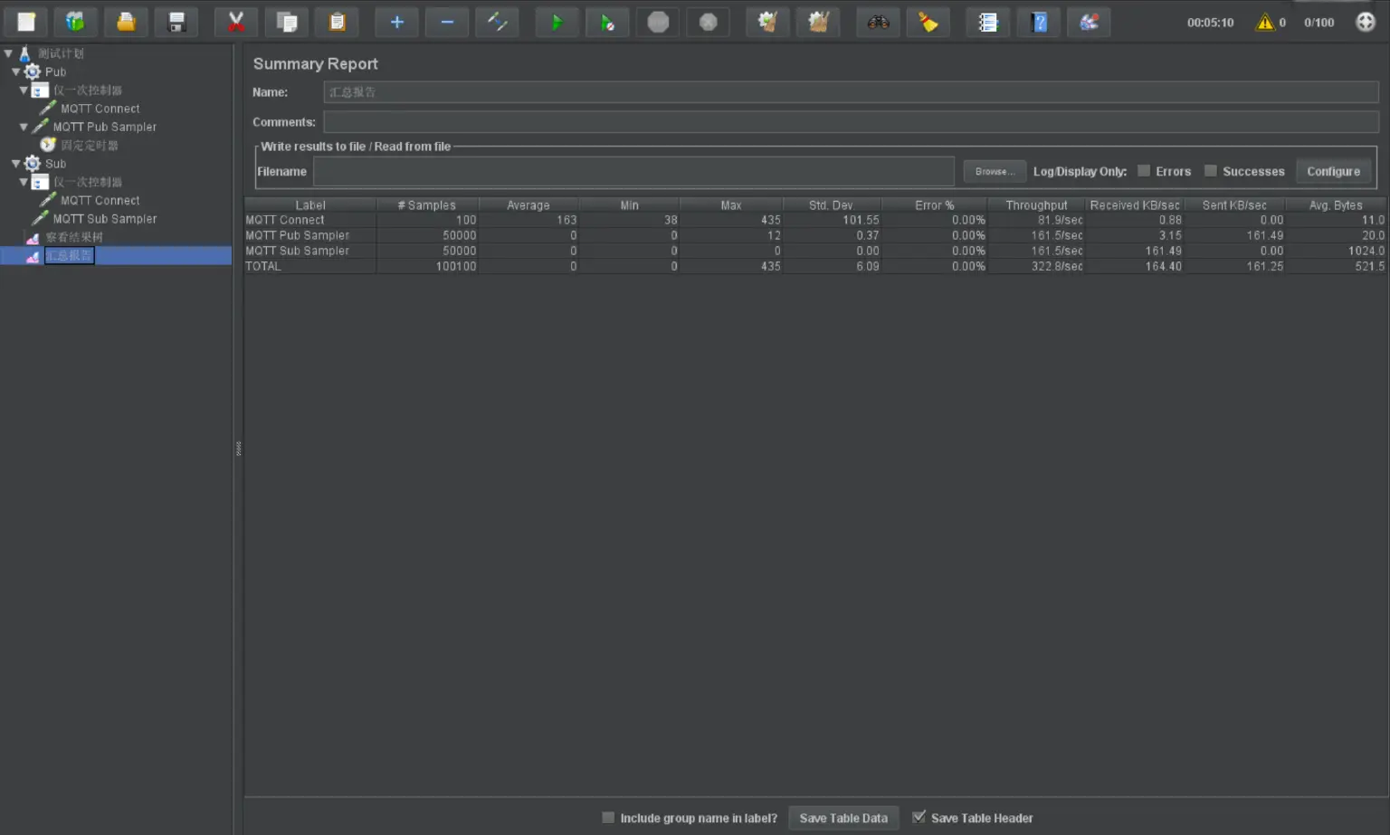Viewport: 1390px width, 835px height.
Task: Toggle Include group name in label checkbox
Action: pyautogui.click(x=608, y=818)
